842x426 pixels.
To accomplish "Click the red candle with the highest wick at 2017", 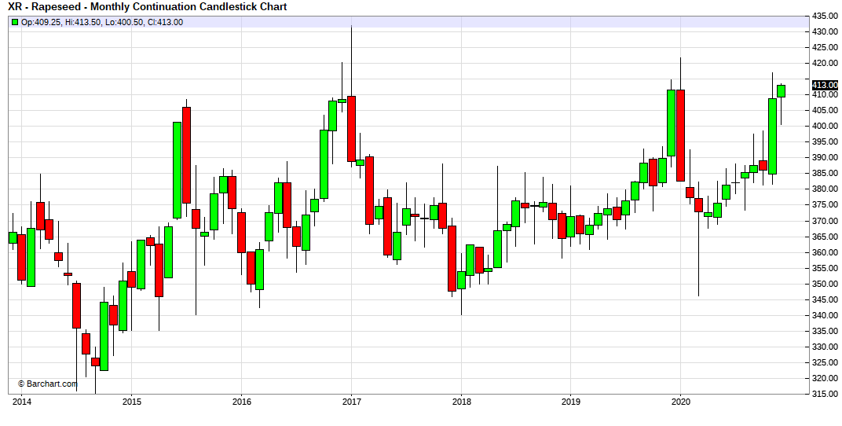I will [351, 129].
